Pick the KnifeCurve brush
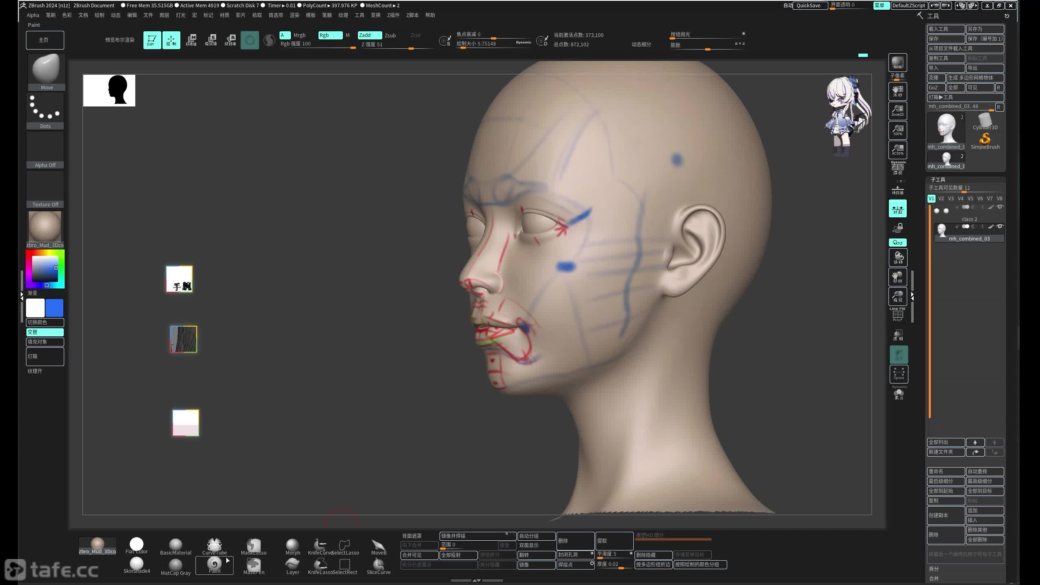The image size is (1040, 585). coord(320,546)
